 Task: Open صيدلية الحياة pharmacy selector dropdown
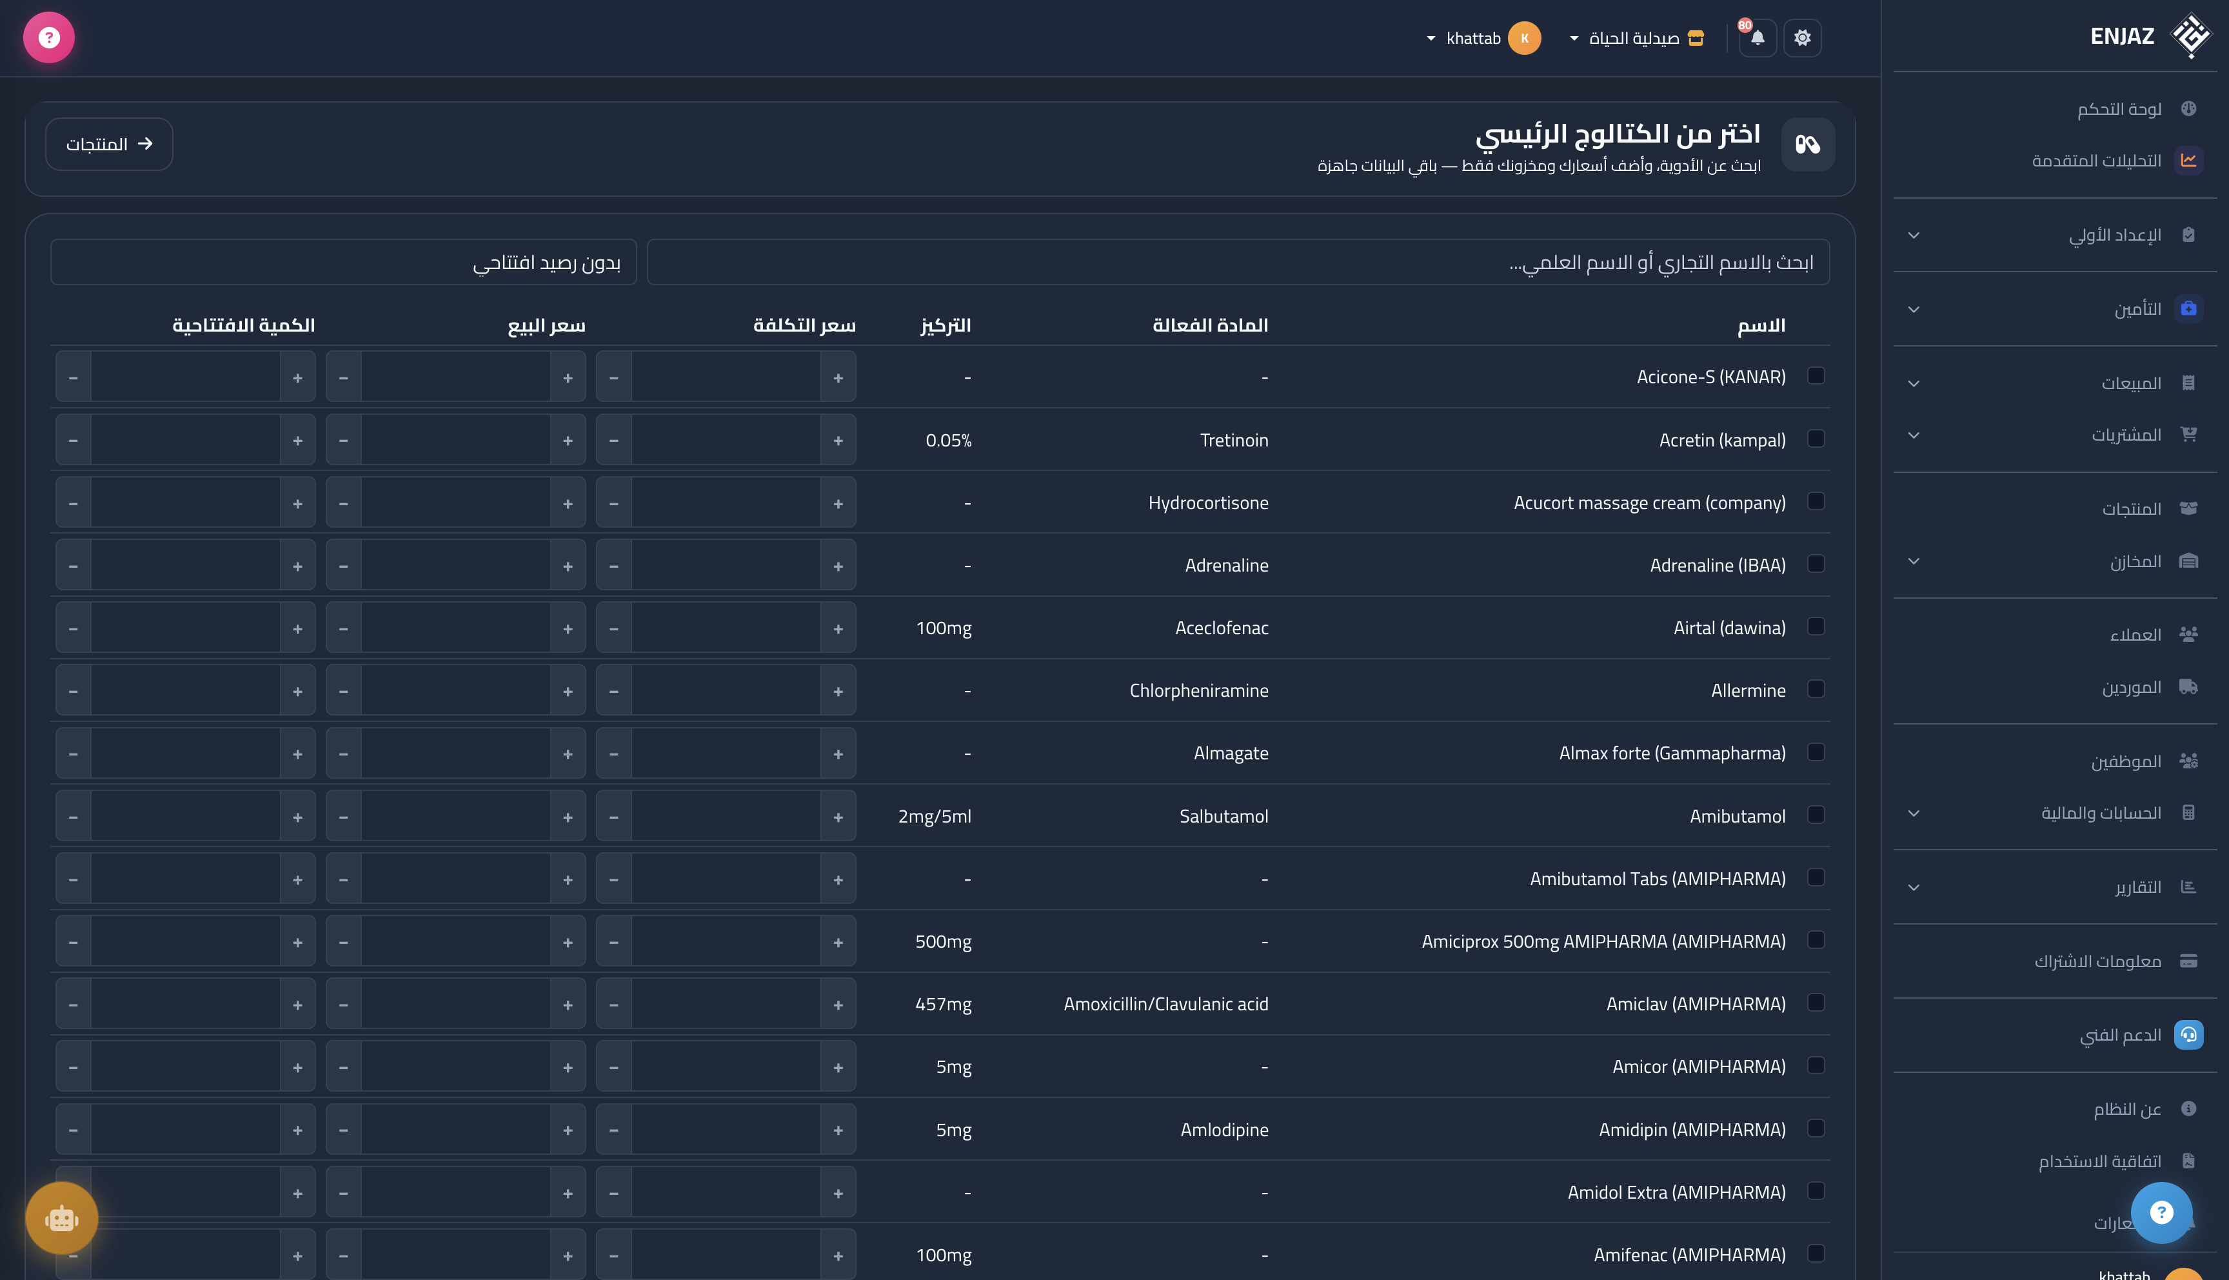pyautogui.click(x=1638, y=38)
